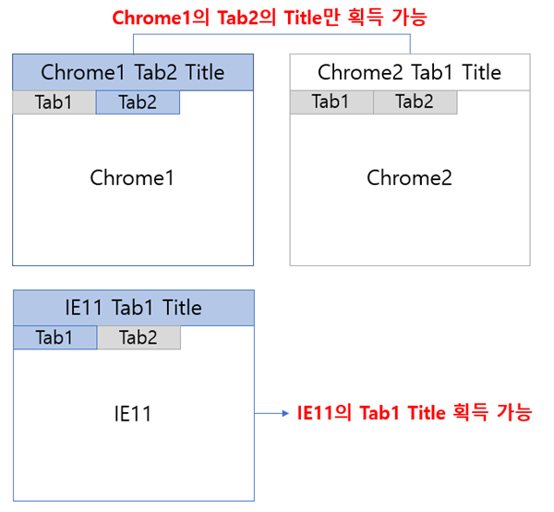Click the IE11 Tab1 Title bar
This screenshot has height=512, width=554.
[x=134, y=308]
